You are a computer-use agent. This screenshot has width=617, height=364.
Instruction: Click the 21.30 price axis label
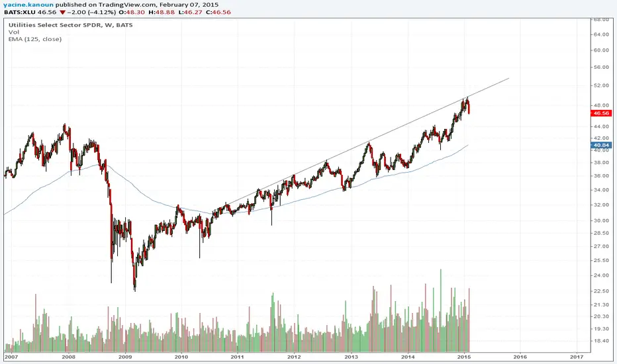[x=601, y=304]
